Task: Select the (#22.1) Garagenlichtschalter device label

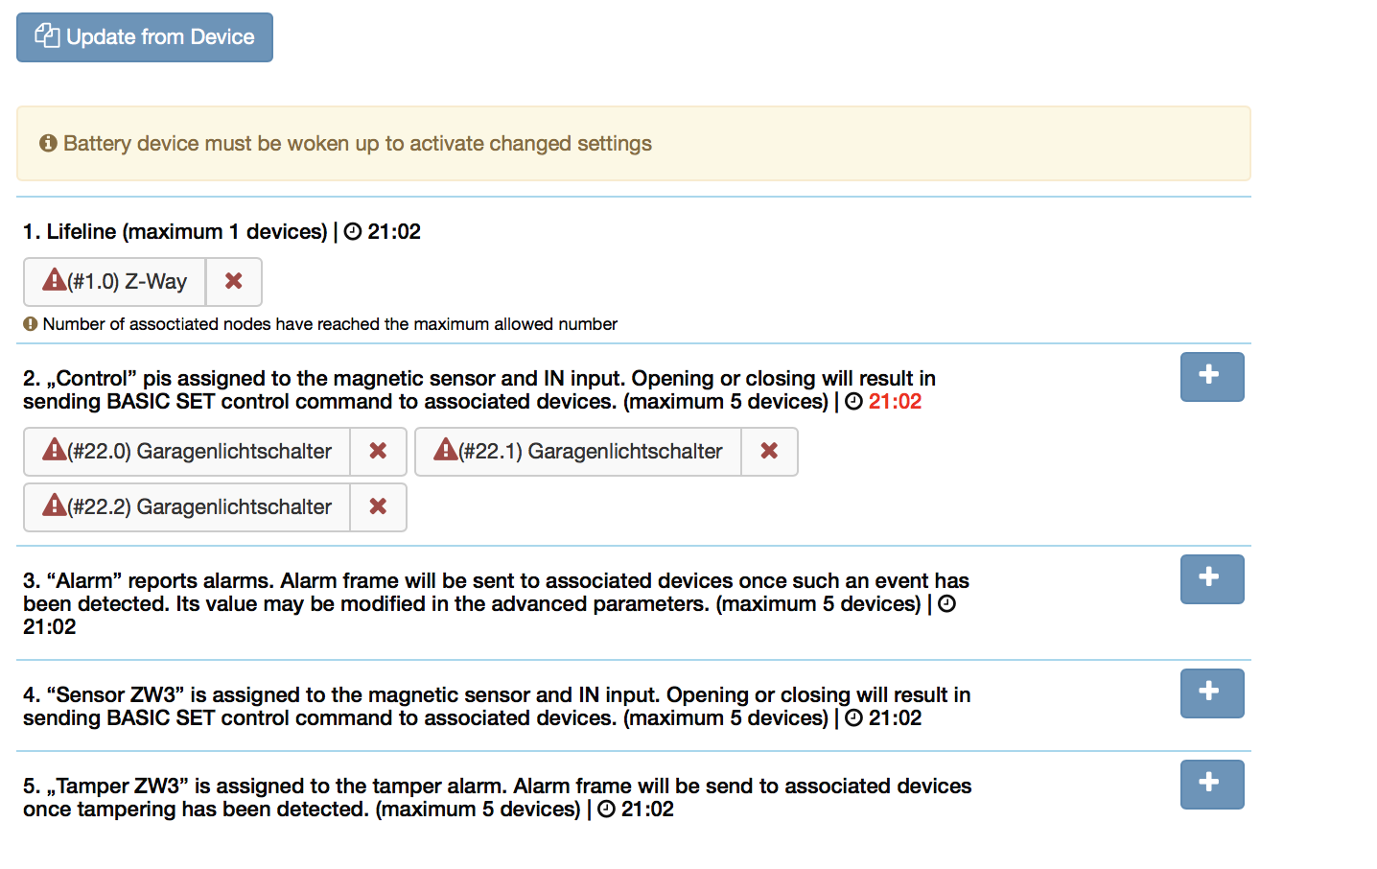Action: click(x=591, y=452)
